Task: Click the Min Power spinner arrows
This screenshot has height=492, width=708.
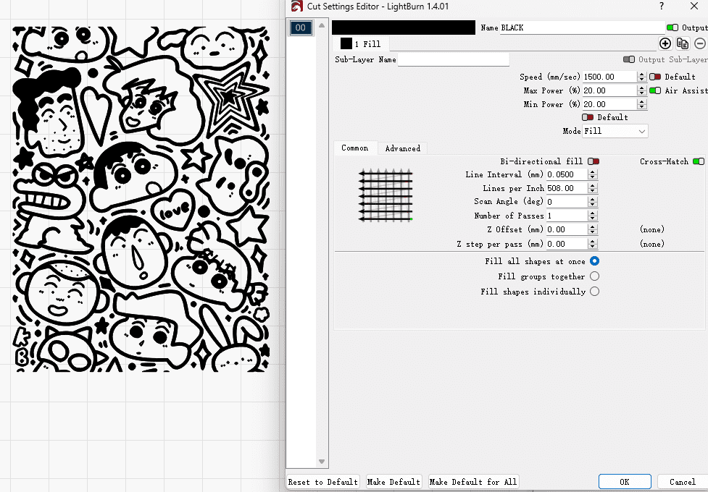Action: [x=642, y=104]
